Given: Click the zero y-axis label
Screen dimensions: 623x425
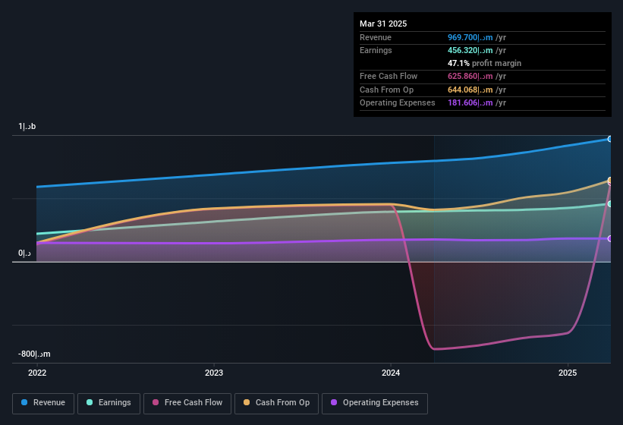Looking at the screenshot, I should click(24, 253).
